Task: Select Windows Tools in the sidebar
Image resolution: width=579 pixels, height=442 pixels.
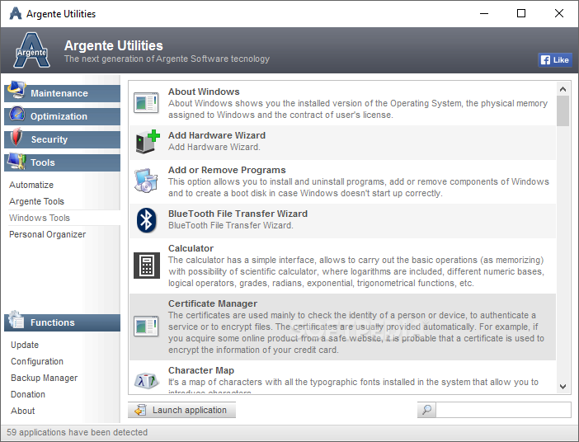Action: click(40, 218)
